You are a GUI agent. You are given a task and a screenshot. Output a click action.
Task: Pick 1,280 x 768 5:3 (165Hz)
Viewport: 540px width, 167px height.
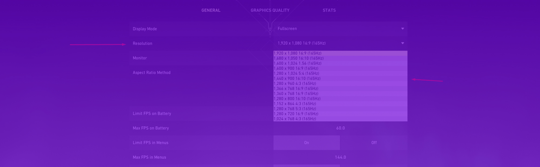(340, 109)
